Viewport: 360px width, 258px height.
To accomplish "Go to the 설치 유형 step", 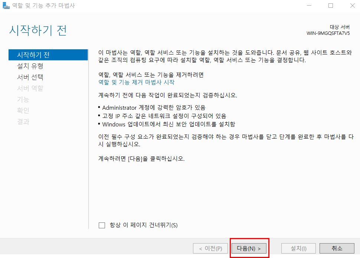I will [30, 66].
